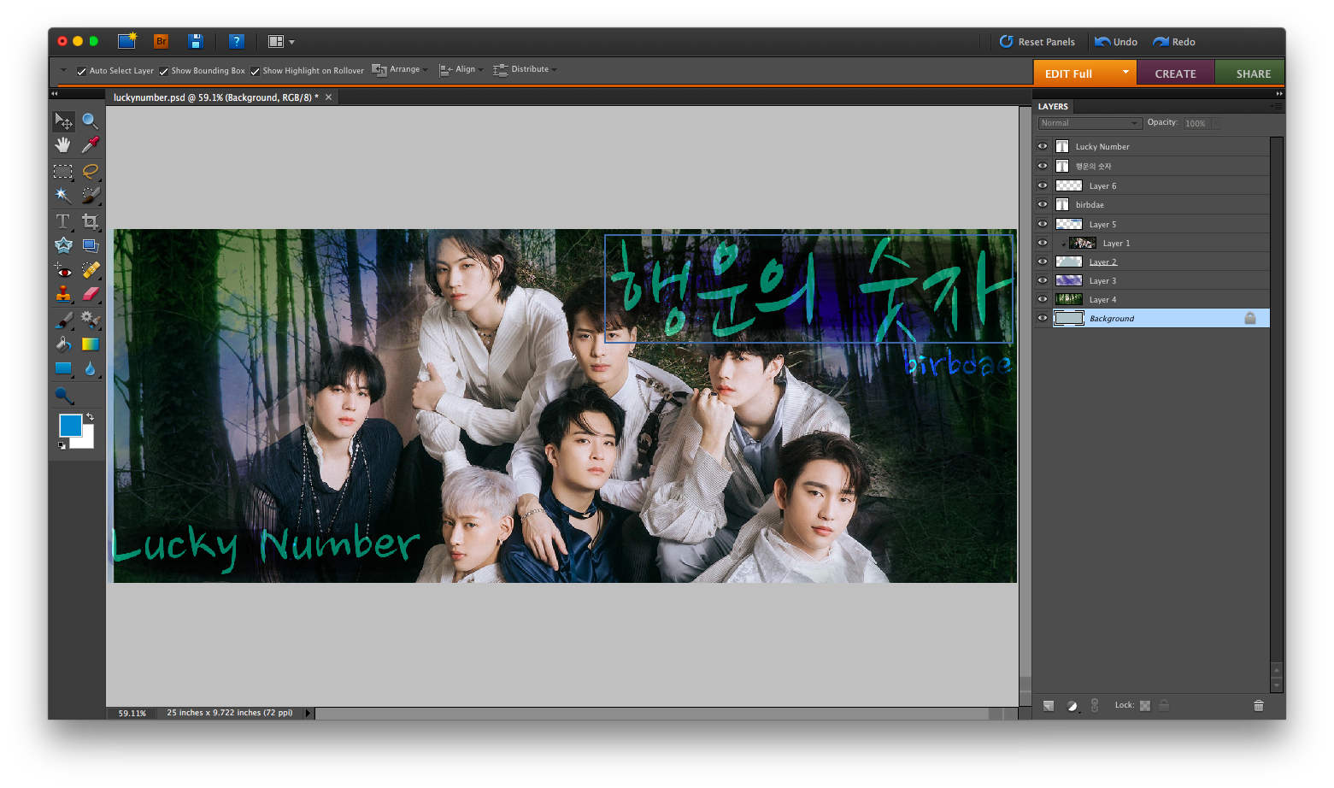
Task: Activate the Crop tool
Action: point(90,221)
